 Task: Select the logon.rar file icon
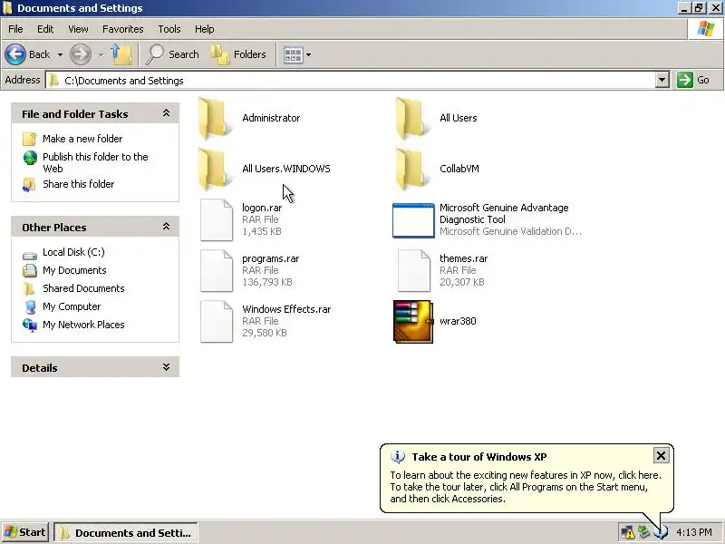[217, 219]
